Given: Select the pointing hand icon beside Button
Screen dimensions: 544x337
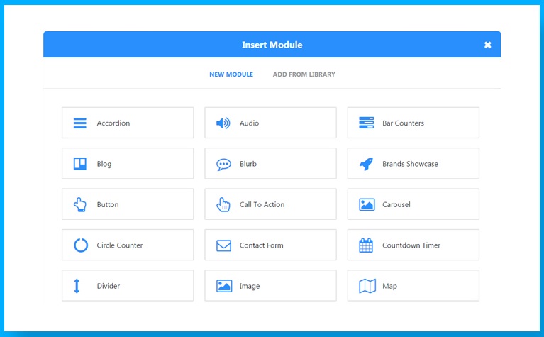Looking at the screenshot, I should [x=80, y=205].
